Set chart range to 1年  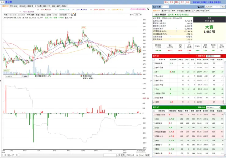[137, 155]
